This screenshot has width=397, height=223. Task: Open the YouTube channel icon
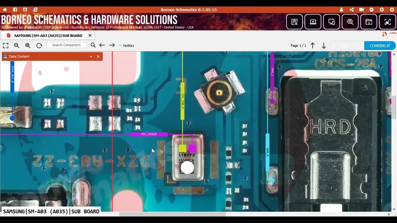pos(25,10)
